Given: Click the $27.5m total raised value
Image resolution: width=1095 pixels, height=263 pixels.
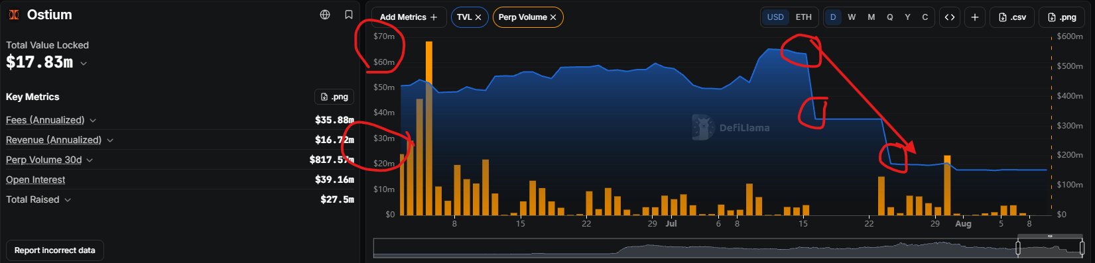Looking at the screenshot, I should 337,199.
